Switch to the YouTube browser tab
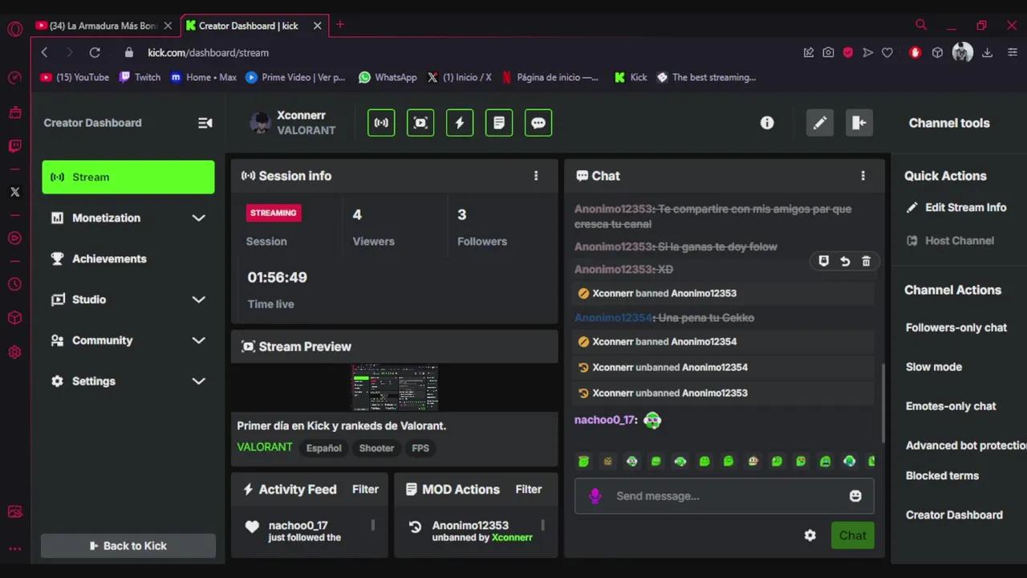 coord(104,26)
